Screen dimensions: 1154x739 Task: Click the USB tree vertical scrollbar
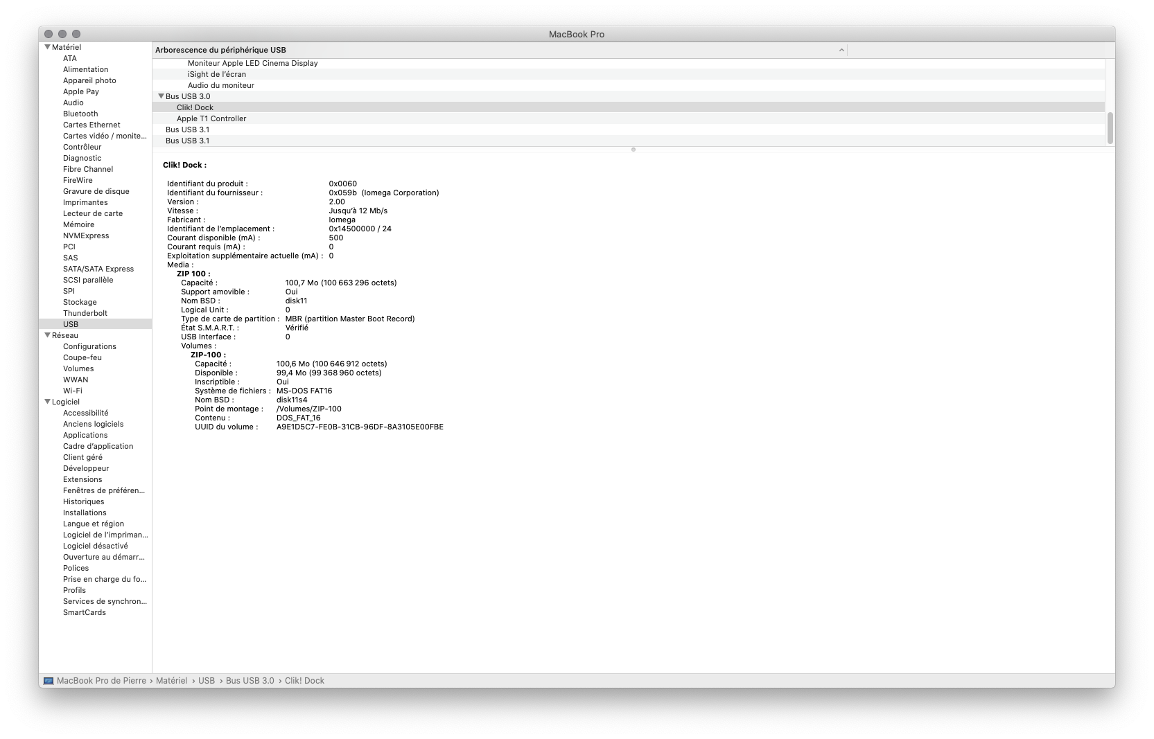point(1110,128)
